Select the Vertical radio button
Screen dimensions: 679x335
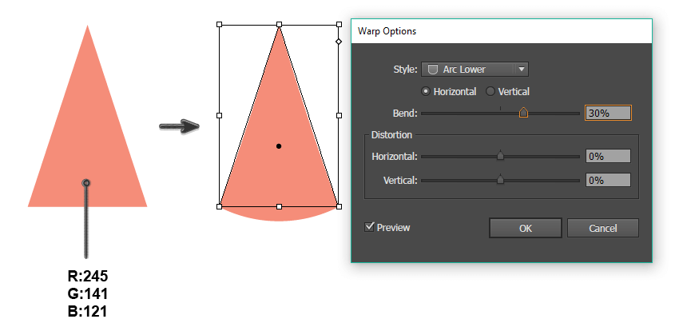[x=490, y=91]
